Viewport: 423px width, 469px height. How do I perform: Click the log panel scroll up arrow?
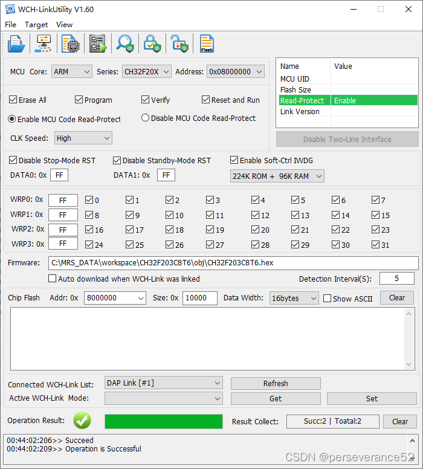click(x=412, y=441)
